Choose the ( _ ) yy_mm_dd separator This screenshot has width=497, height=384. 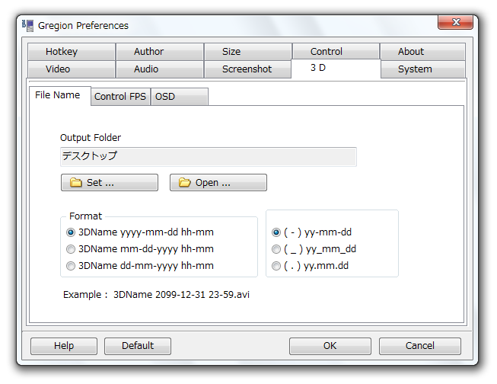click(314, 249)
